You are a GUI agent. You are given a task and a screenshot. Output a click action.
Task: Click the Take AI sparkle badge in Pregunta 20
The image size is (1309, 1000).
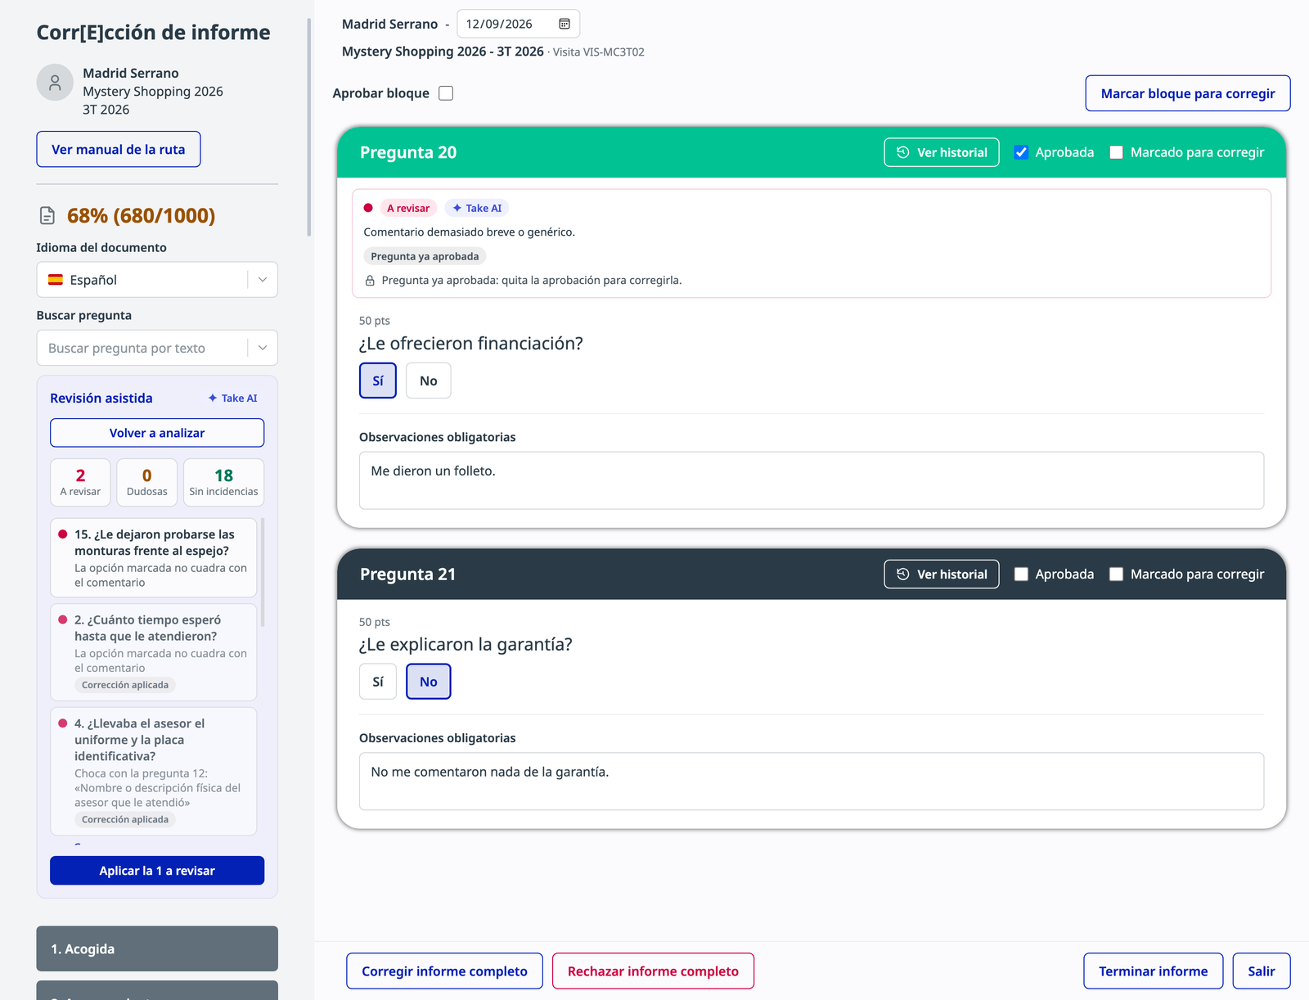[477, 208]
